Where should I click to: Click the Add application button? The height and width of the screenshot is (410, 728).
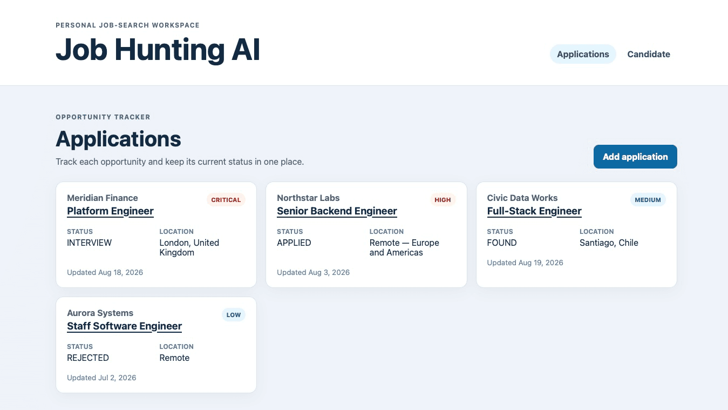[x=635, y=157]
